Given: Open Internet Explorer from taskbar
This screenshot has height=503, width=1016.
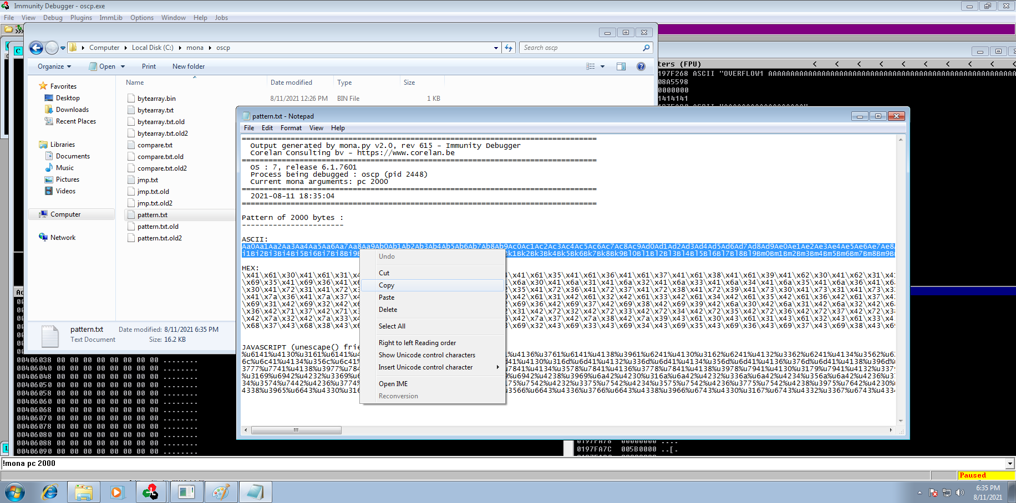Looking at the screenshot, I should click(x=50, y=492).
